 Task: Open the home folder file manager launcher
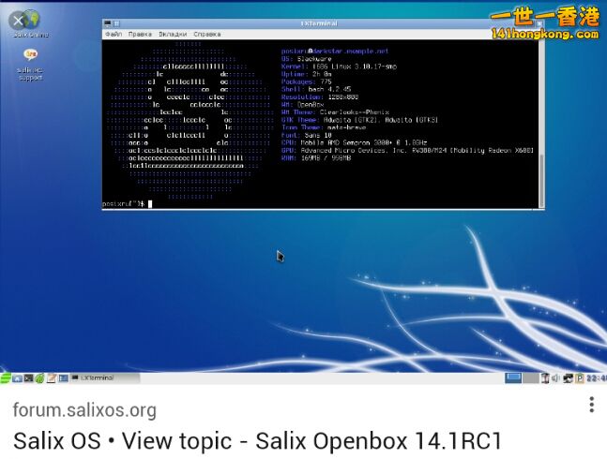click(18, 378)
